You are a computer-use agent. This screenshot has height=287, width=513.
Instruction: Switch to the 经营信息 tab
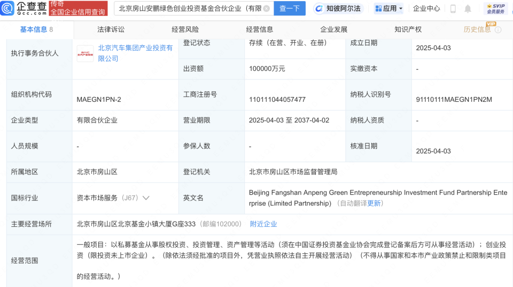[x=260, y=30]
